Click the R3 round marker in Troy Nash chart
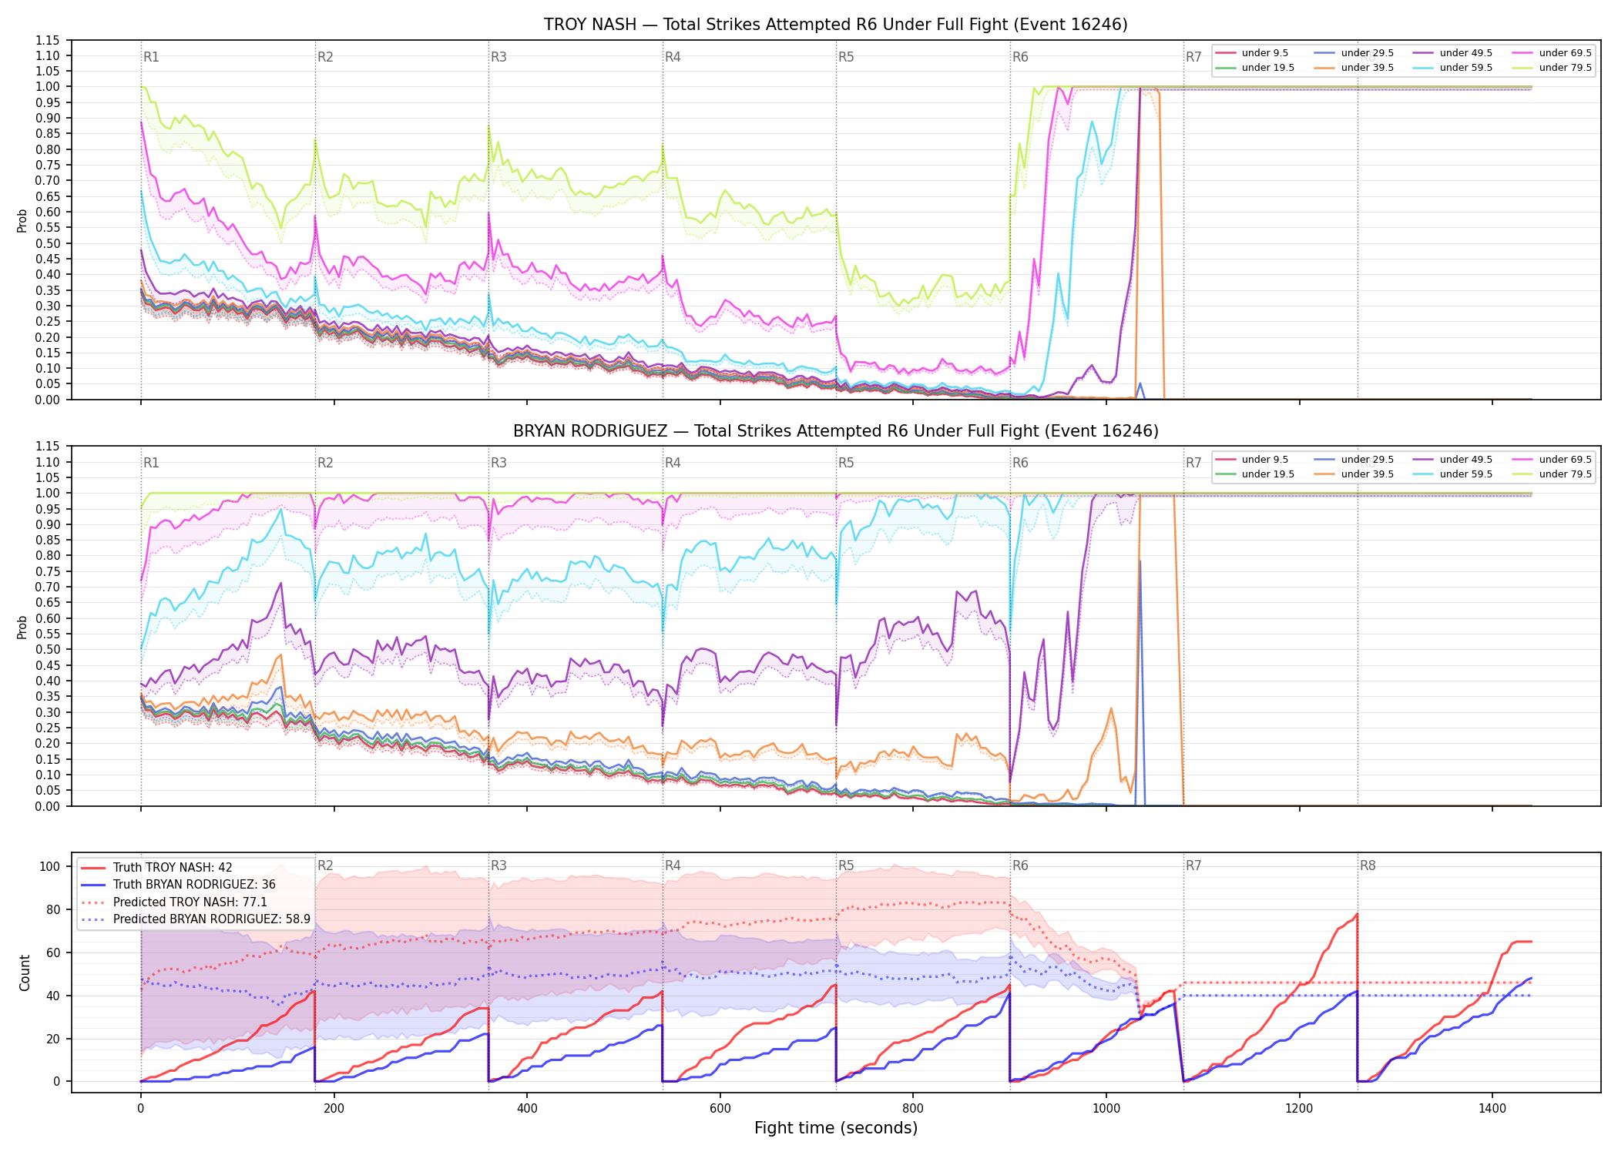 point(498,57)
